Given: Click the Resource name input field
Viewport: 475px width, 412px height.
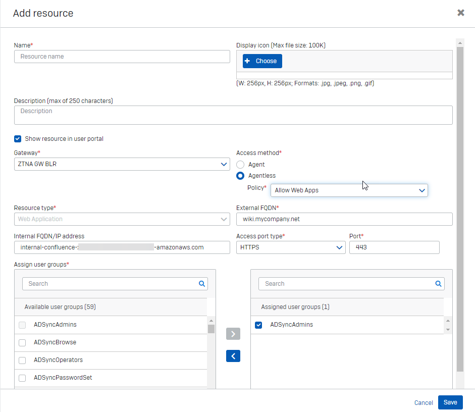Looking at the screenshot, I should pos(122,57).
